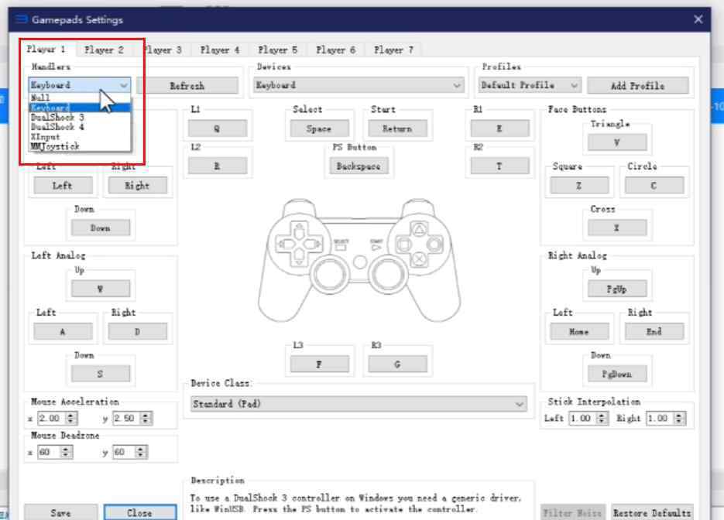Open the Player 5 tab

click(x=277, y=50)
